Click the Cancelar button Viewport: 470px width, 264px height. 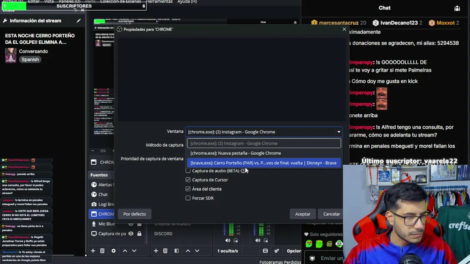tap(332, 214)
